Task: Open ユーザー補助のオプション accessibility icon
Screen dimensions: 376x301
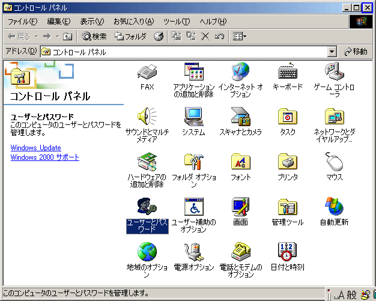Action: tap(194, 207)
